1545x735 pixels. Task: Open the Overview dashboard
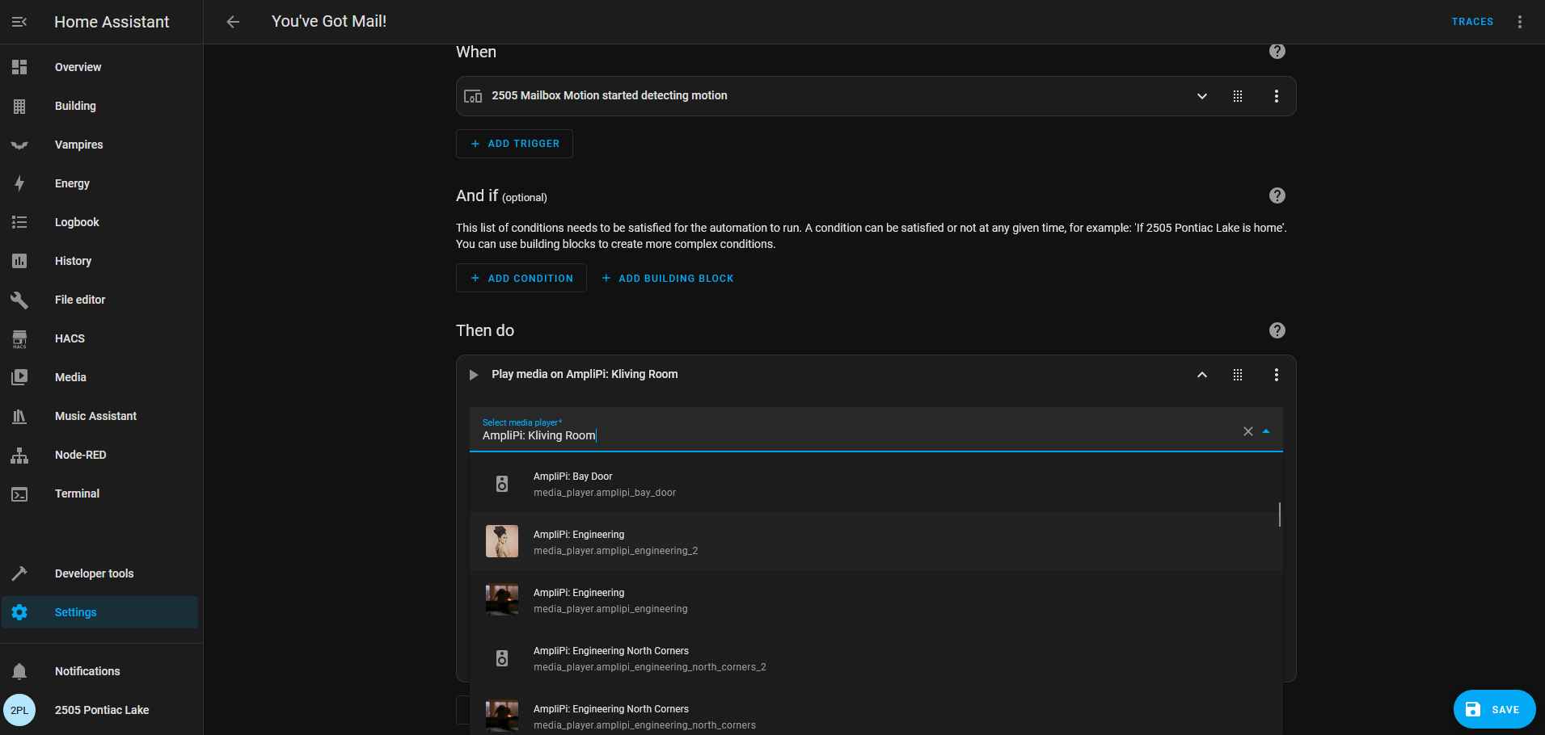100,67
